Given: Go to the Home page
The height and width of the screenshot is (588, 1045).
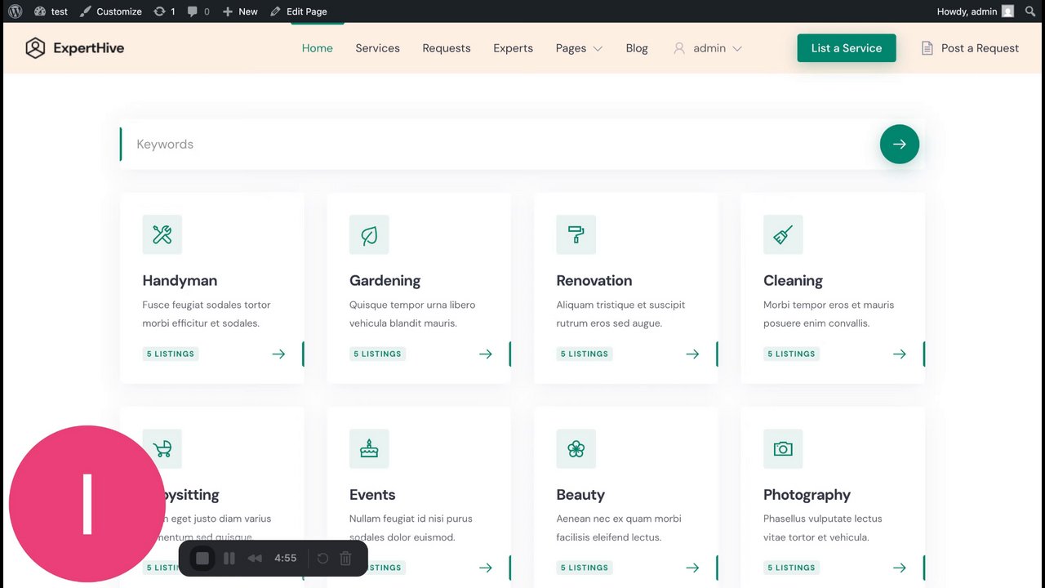Looking at the screenshot, I should (318, 48).
